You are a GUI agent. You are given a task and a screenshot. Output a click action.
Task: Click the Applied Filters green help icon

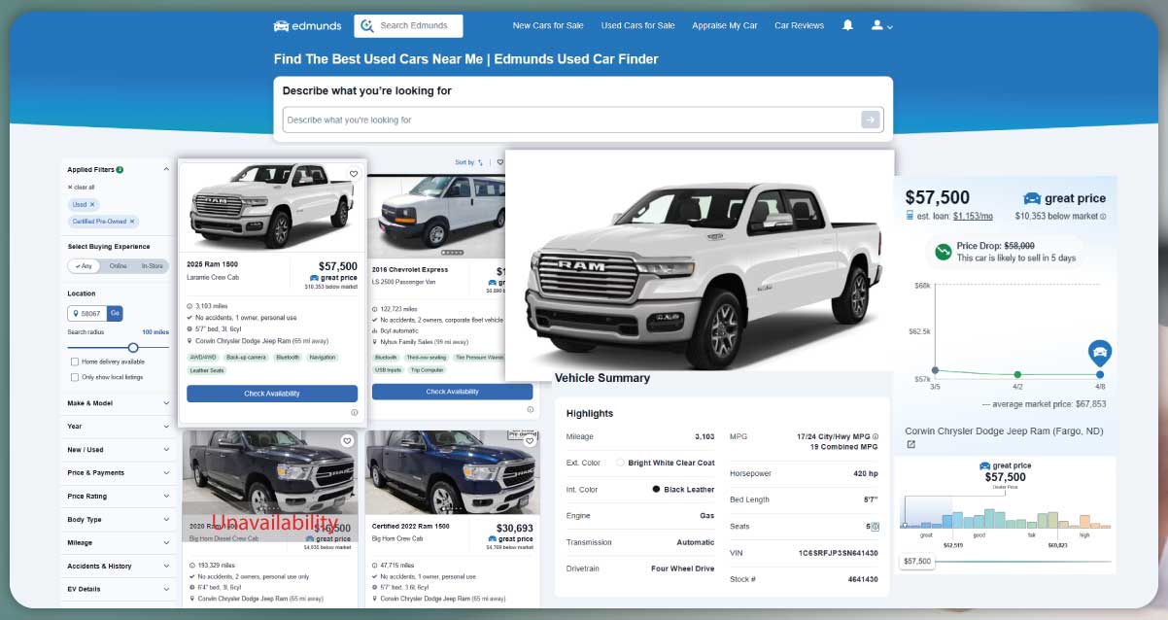120,169
